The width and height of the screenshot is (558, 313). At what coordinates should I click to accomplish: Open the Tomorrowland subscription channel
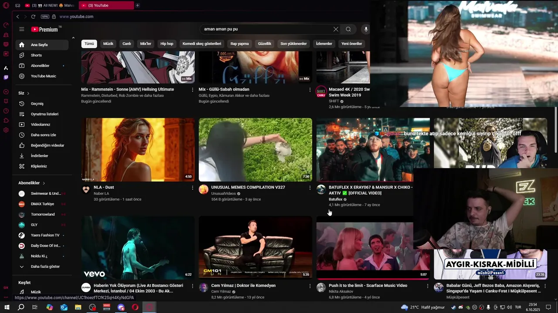[42, 214]
